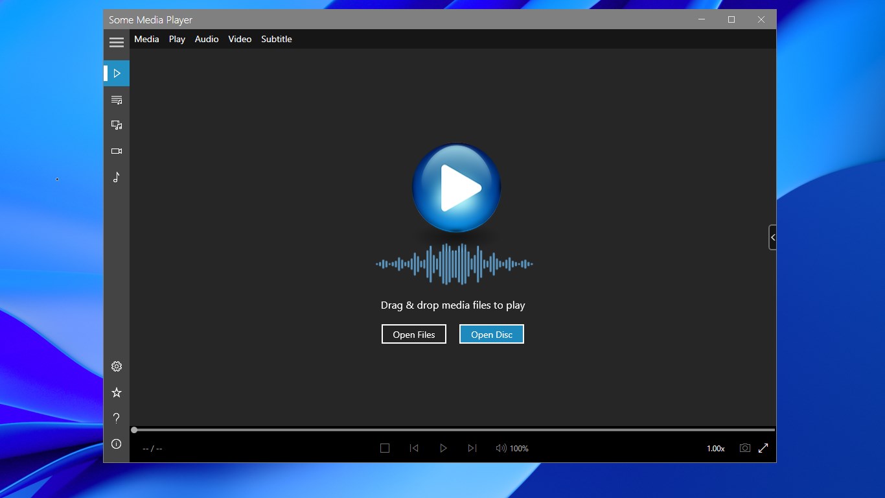Mute audio using the speaker icon
This screenshot has height=498, width=885.
501,448
